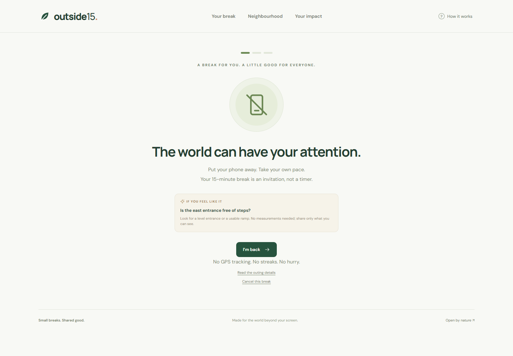513x356 pixels.
Task: Click the arrow icon in the I'm back button
Action: coord(267,250)
